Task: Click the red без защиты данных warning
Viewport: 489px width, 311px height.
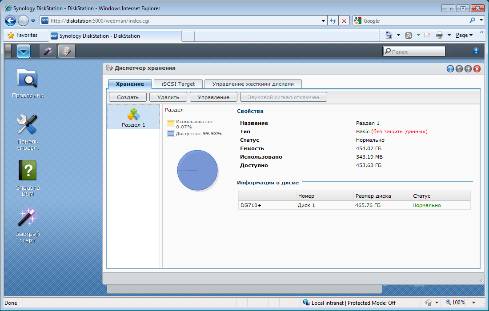Action: (x=399, y=132)
